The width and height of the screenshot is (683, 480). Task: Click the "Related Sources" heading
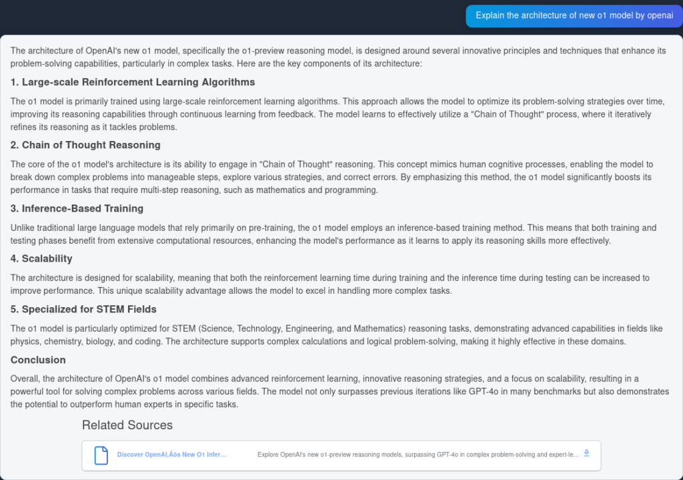coord(127,425)
